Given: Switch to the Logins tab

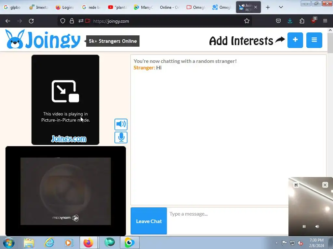Looking at the screenshot, I should pyautogui.click(x=65, y=7).
